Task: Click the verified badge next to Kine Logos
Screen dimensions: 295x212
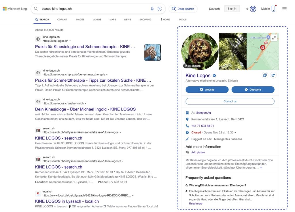Action: coord(214,75)
